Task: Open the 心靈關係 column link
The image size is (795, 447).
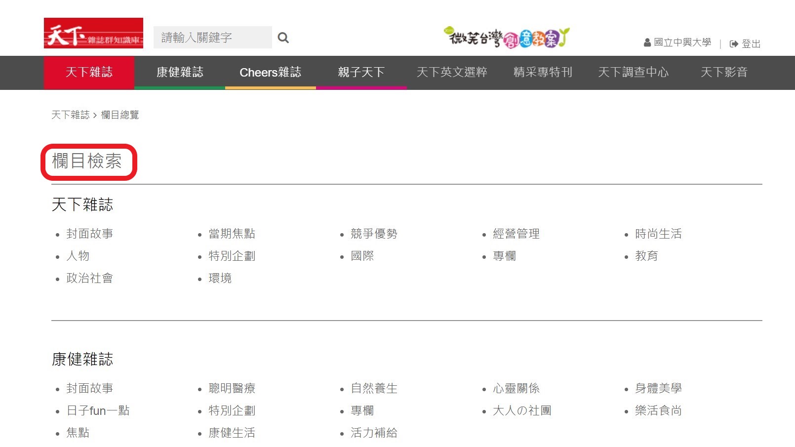Action: tap(517, 388)
